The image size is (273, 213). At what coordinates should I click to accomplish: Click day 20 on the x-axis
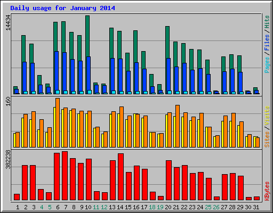[168, 207]
